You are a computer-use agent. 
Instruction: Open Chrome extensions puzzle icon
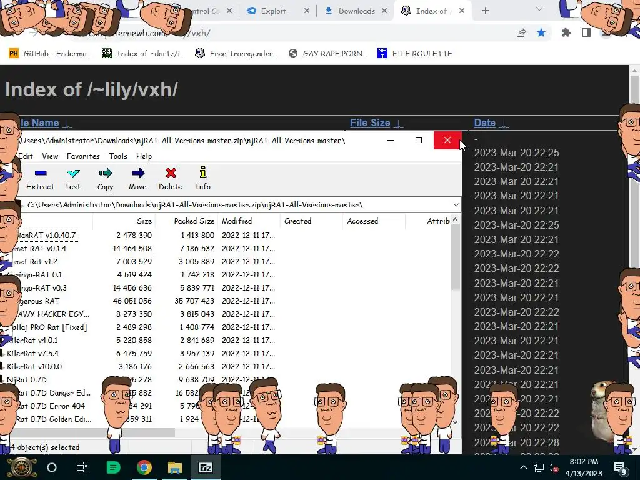[566, 32]
